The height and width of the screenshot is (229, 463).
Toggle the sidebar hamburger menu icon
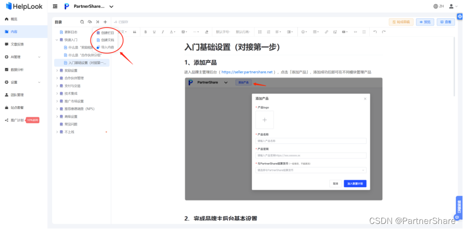click(x=55, y=7)
